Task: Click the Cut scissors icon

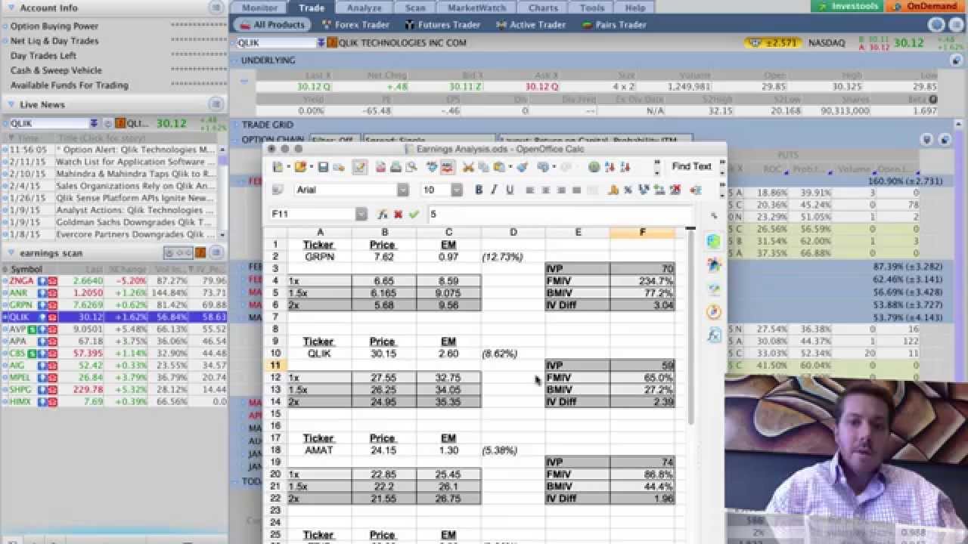Action: click(468, 167)
